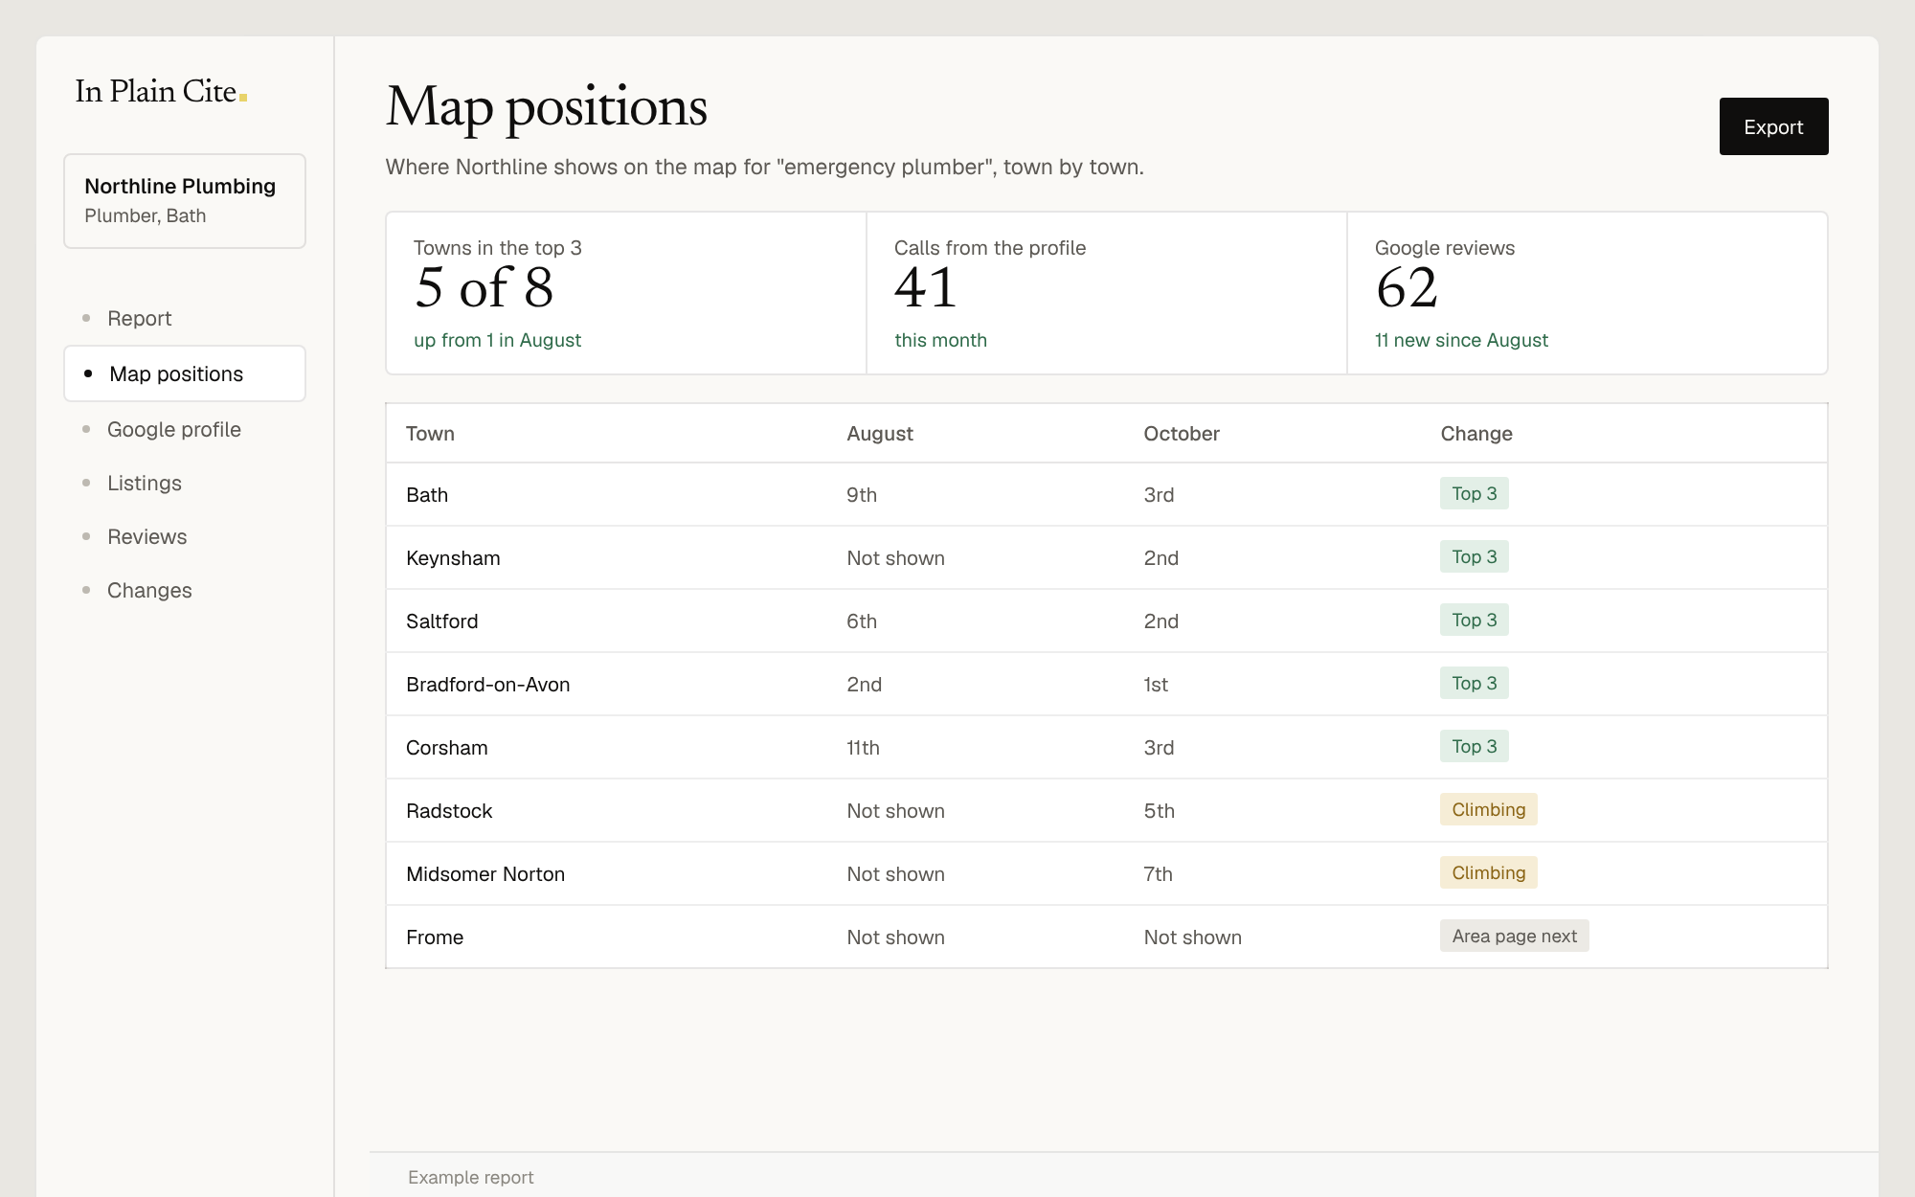Select the Radstock town cell
Viewport: 1915px width, 1197px height.
pyautogui.click(x=449, y=811)
